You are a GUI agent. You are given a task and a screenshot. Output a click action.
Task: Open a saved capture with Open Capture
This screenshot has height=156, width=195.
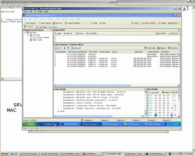click(45, 23)
